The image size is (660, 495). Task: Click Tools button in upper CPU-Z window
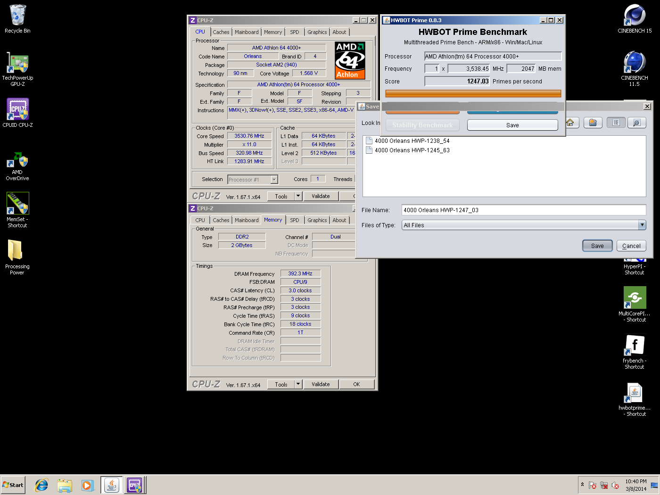(x=281, y=196)
